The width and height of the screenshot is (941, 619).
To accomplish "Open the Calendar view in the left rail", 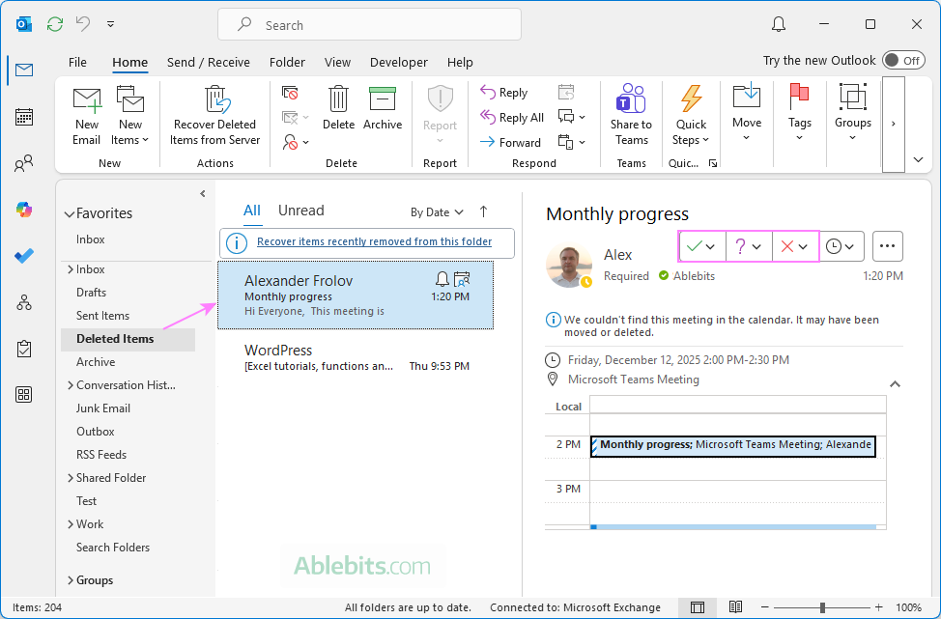I will point(24,116).
